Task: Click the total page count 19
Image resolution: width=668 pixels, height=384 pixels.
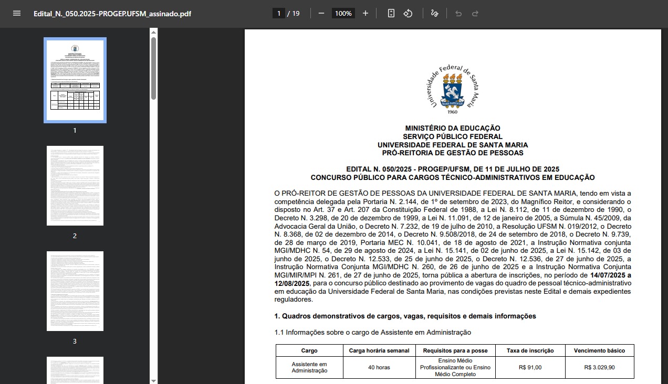Action: click(x=296, y=14)
